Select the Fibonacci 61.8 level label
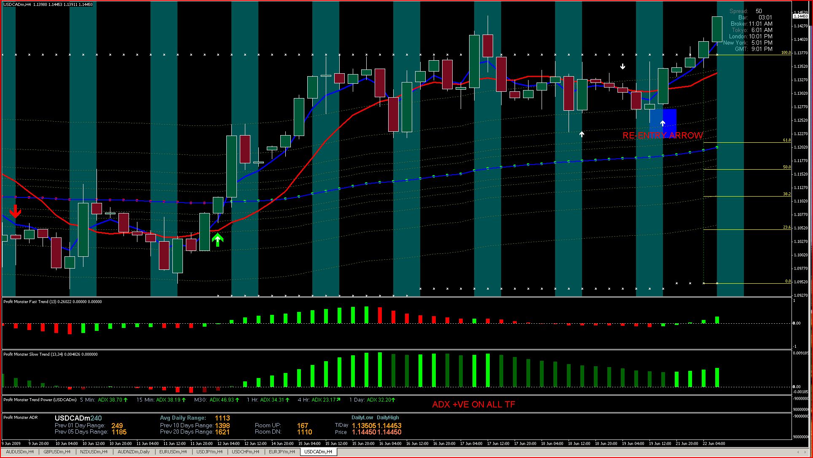 pos(787,140)
